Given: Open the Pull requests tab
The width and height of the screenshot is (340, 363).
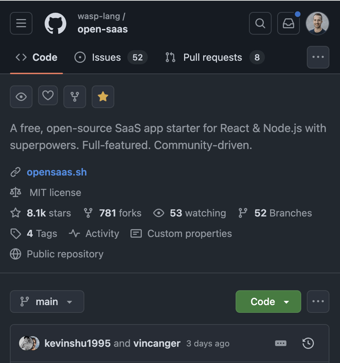Looking at the screenshot, I should (212, 57).
